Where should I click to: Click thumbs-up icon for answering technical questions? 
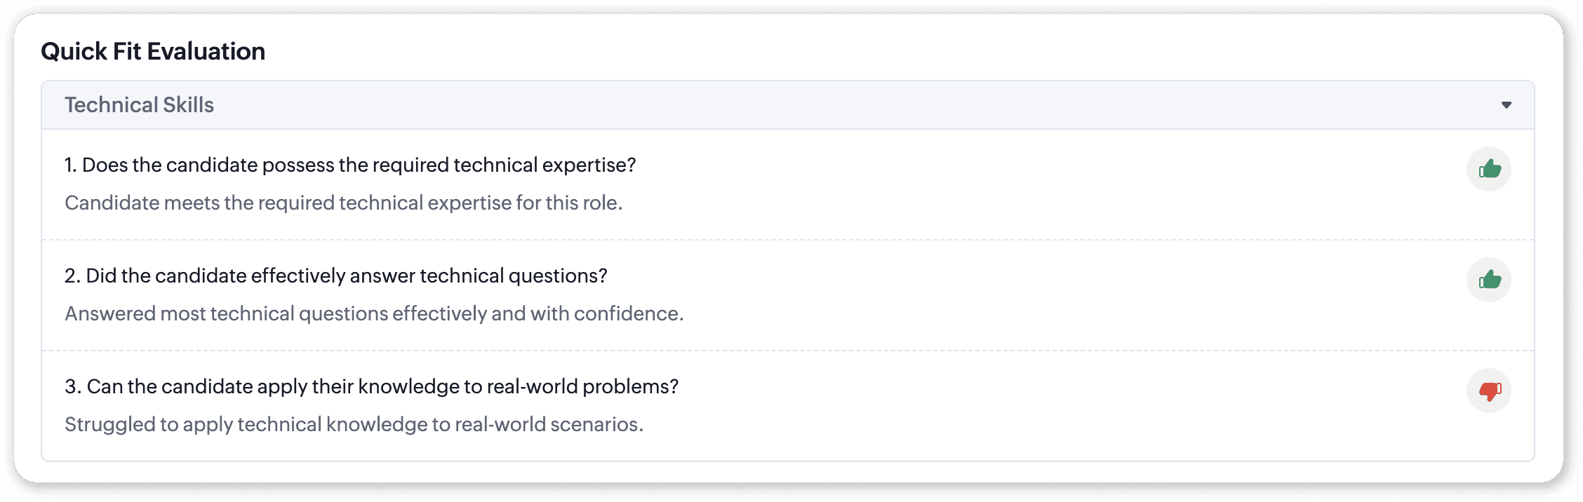point(1488,280)
